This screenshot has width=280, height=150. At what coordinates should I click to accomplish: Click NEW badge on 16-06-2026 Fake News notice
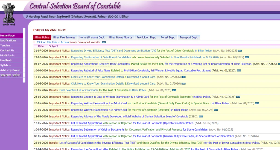tap(239, 71)
